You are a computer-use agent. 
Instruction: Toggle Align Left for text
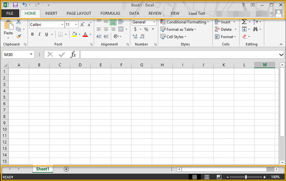point(99,29)
